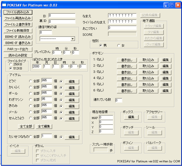This screenshot has width=182, height=166.
Task: Click 編集 button in せんとうよう row
Action: point(72,119)
